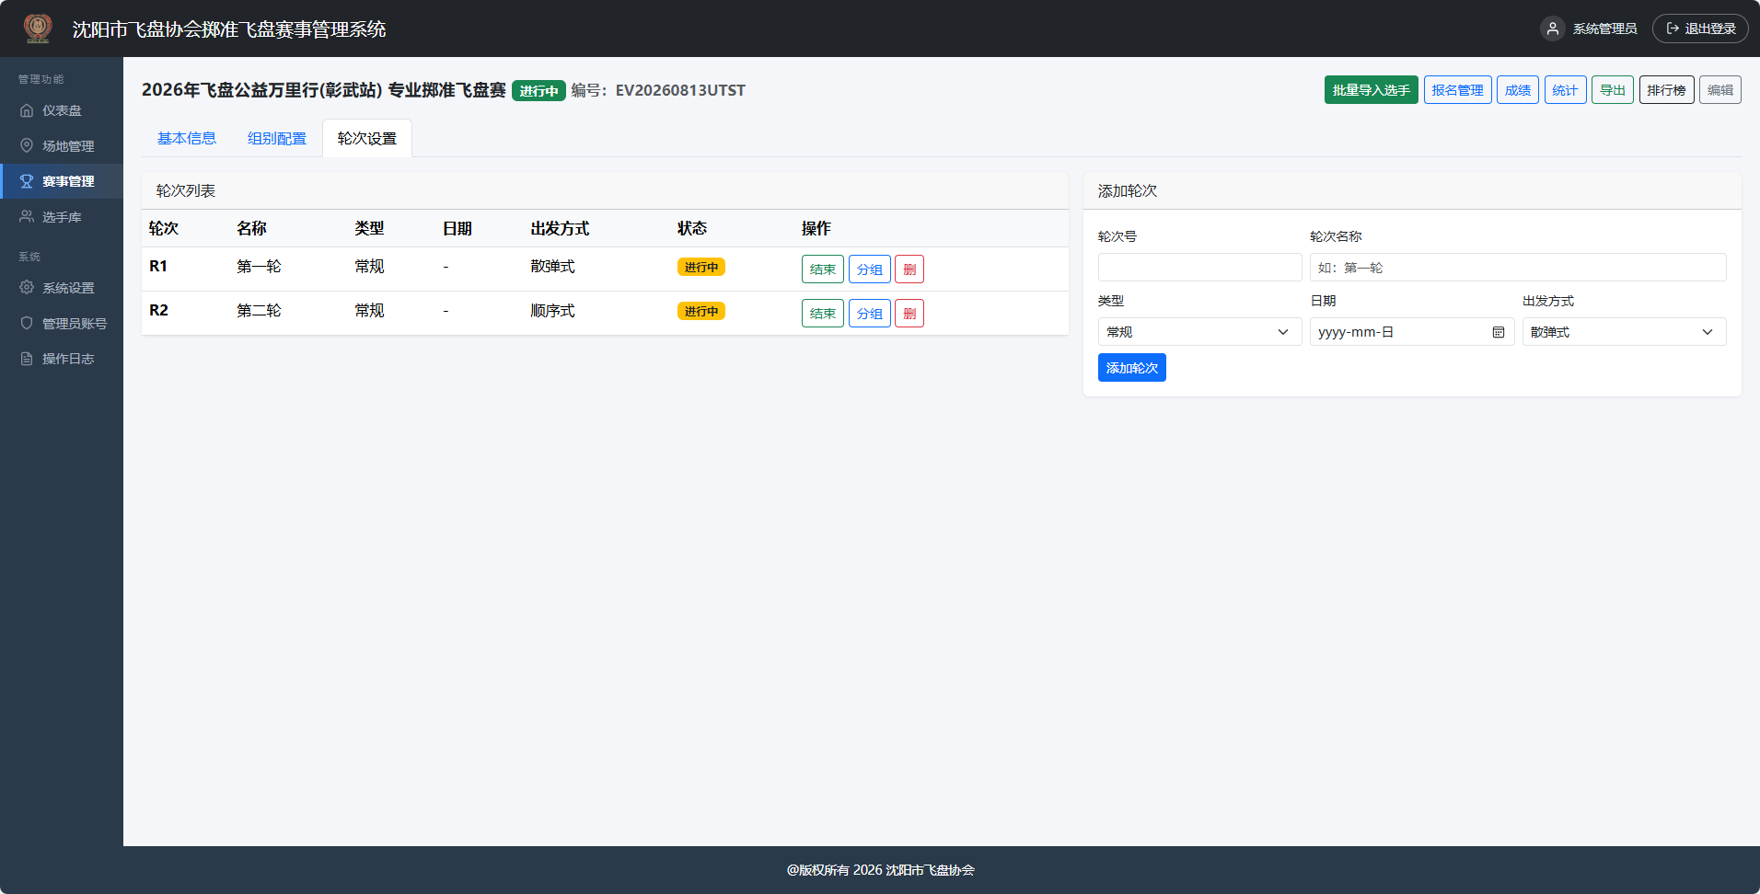Click the 进行中 status badge in R1 row
This screenshot has height=894, width=1760.
tap(701, 267)
